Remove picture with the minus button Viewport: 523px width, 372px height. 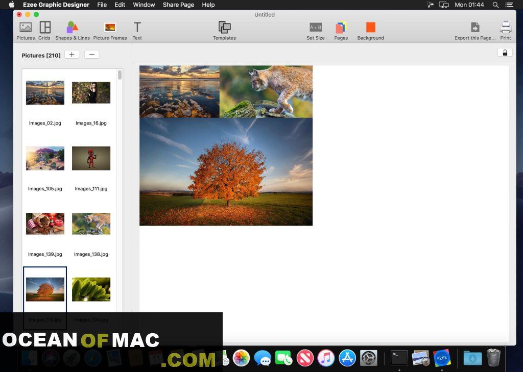click(92, 54)
